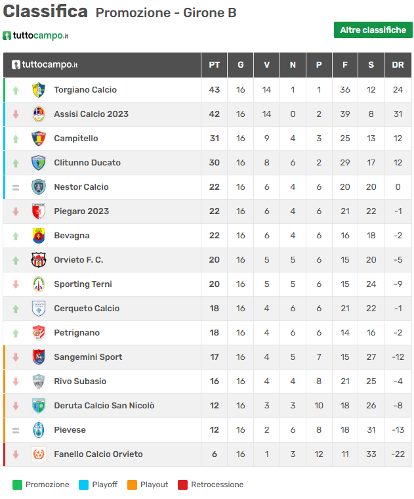The height and width of the screenshot is (499, 414).
Task: Click the Assisi Calcio 2023 crest
Action: (x=39, y=114)
